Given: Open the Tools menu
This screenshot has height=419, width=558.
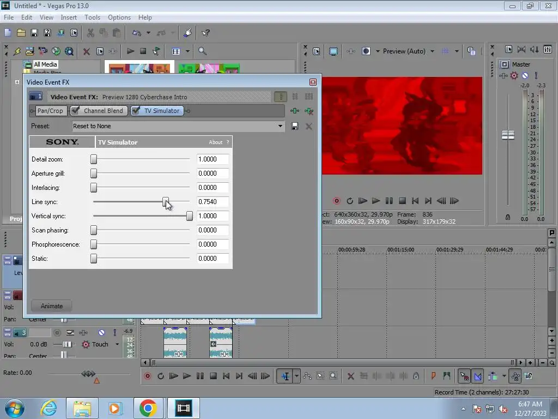Looking at the screenshot, I should coord(92,17).
